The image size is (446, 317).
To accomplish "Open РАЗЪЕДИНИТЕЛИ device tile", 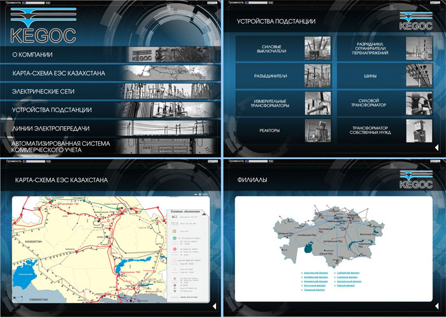I will click(284, 76).
